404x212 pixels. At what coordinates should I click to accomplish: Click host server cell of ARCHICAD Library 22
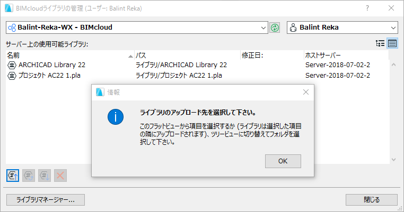(x=338, y=65)
